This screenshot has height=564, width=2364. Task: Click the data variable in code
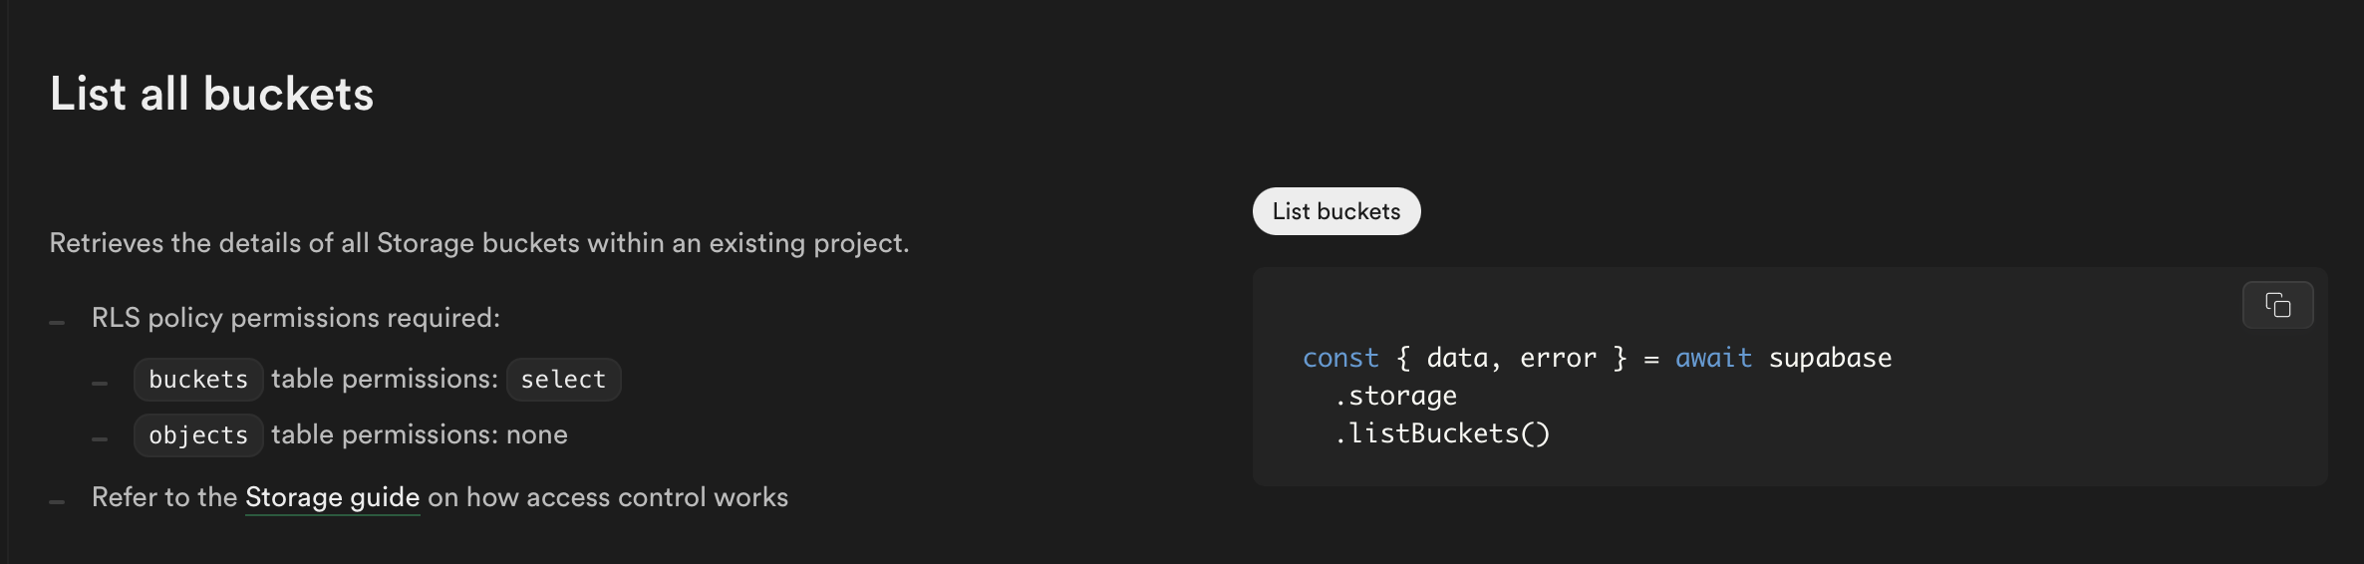tap(1457, 359)
